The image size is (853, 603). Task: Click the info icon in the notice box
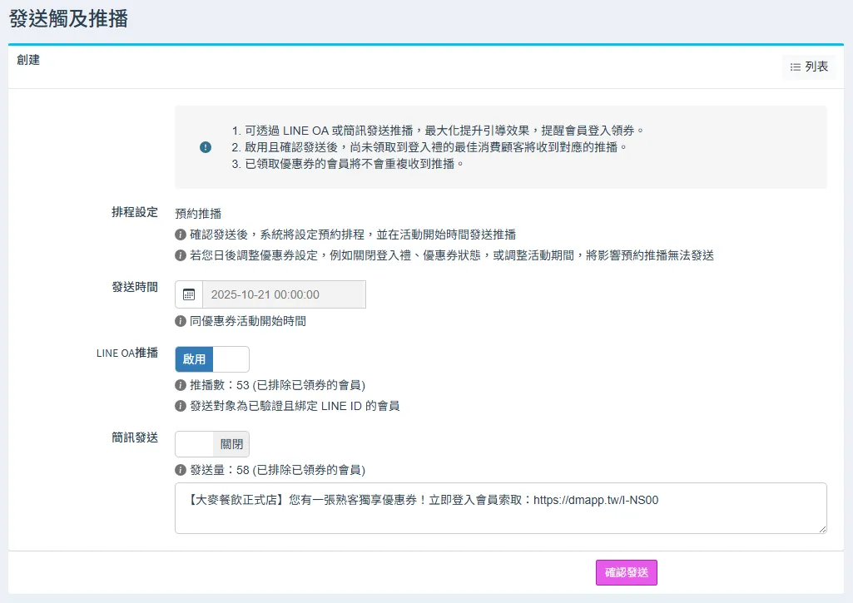click(206, 147)
